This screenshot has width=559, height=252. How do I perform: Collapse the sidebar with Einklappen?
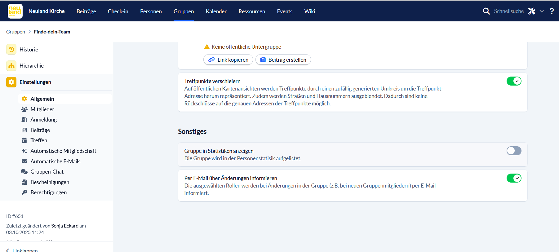[22, 250]
